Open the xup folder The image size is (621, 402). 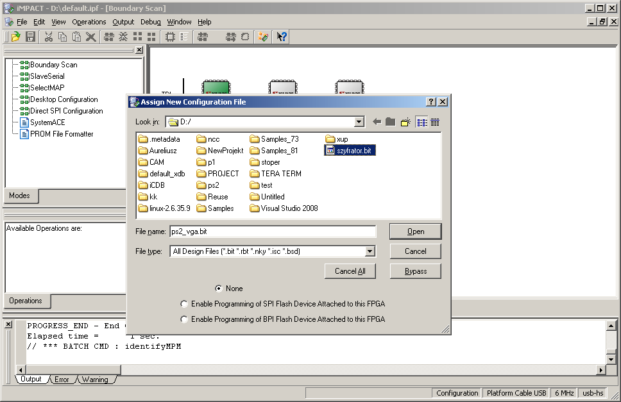point(337,139)
